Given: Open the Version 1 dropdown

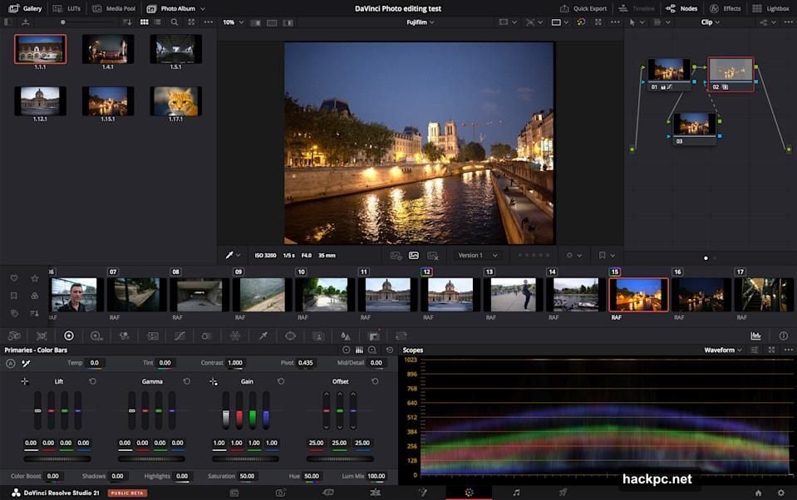Looking at the screenshot, I should 476,255.
